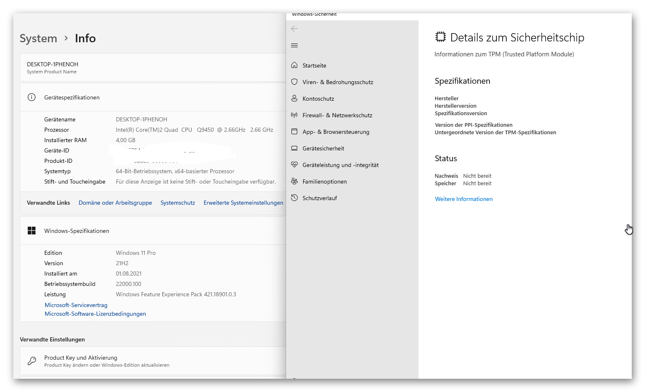
Task: Click the chip icon beside Details zum Sicherheitschip
Action: point(440,37)
